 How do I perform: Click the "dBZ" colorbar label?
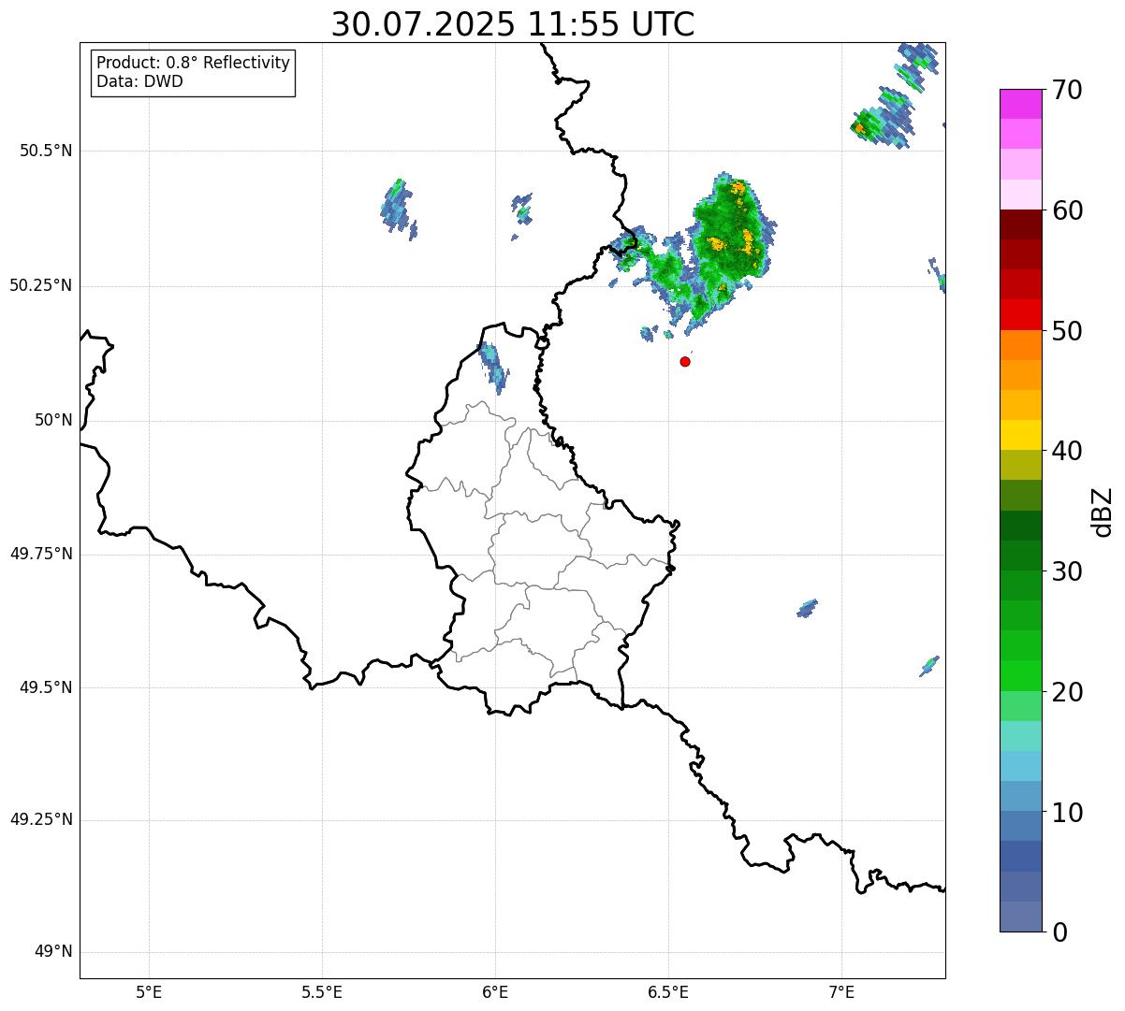pos(1103,511)
